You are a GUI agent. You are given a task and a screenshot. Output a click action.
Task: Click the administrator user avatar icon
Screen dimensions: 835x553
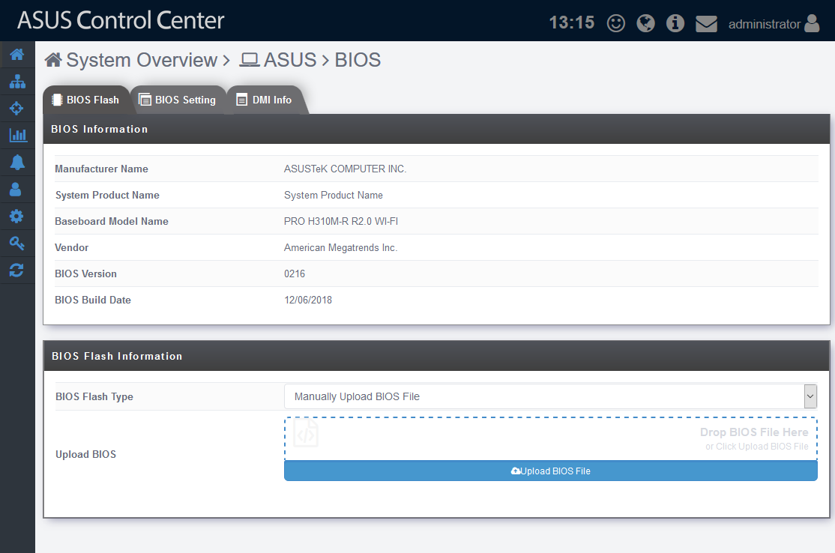point(812,23)
